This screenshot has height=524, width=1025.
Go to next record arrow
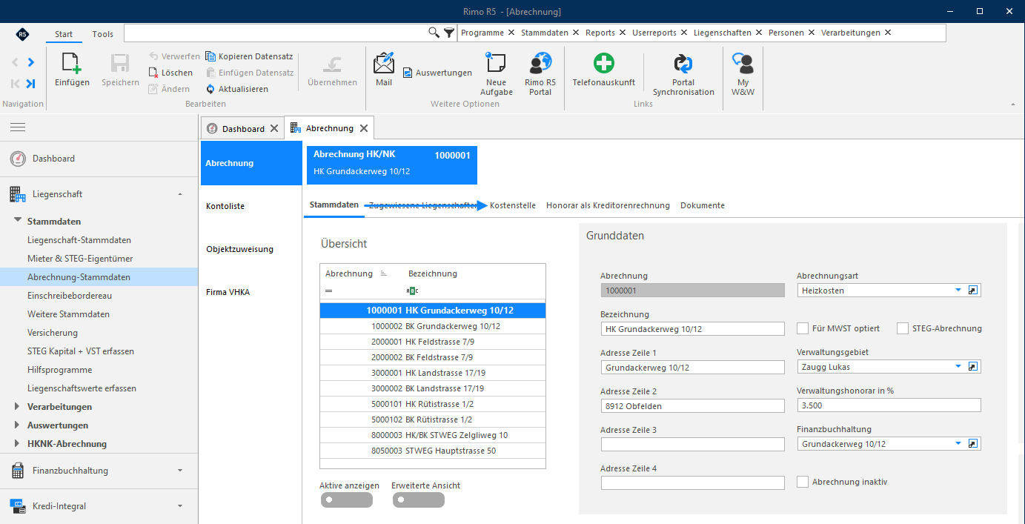[x=30, y=62]
